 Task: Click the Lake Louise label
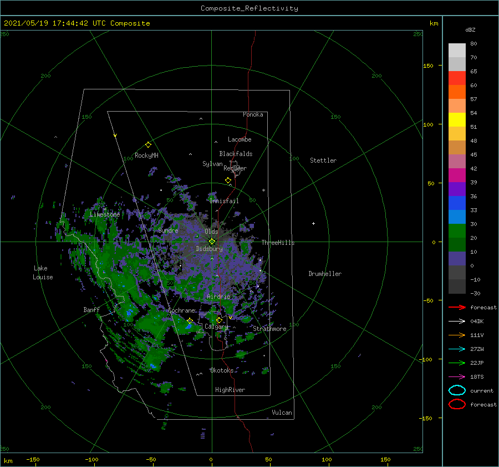coord(43,273)
